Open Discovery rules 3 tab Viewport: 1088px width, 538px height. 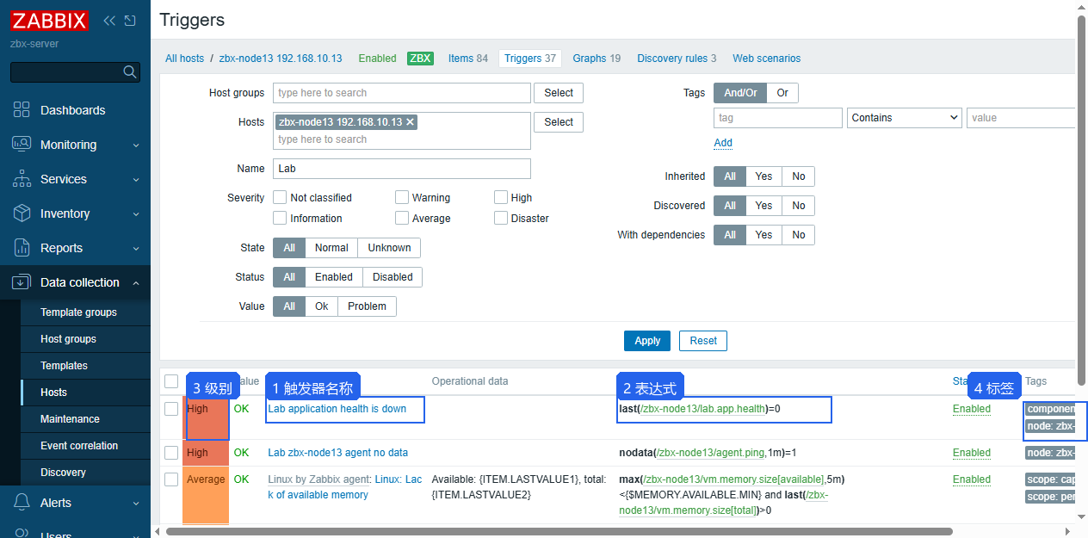[677, 59]
